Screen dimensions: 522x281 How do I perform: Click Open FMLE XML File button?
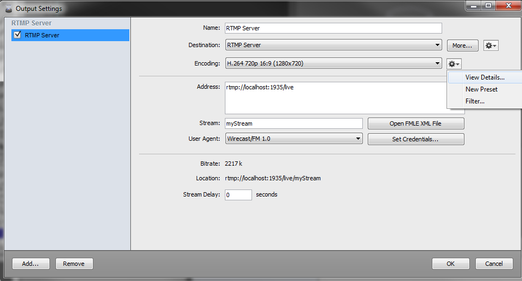416,123
